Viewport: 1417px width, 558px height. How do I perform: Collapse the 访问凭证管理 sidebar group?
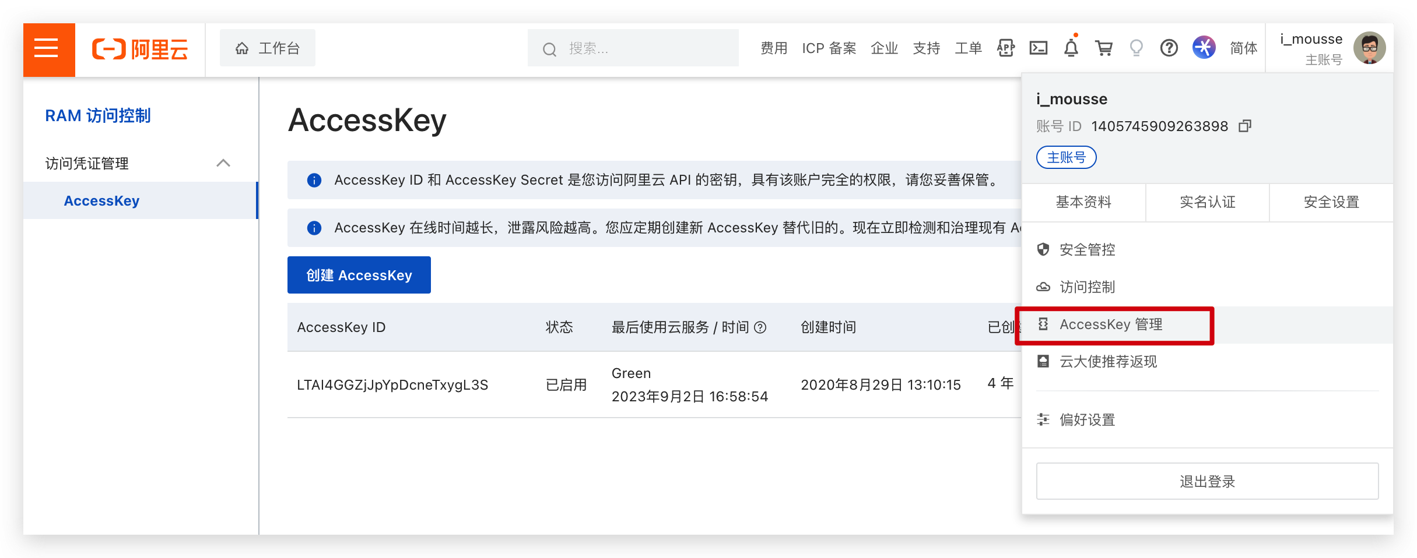tap(140, 163)
